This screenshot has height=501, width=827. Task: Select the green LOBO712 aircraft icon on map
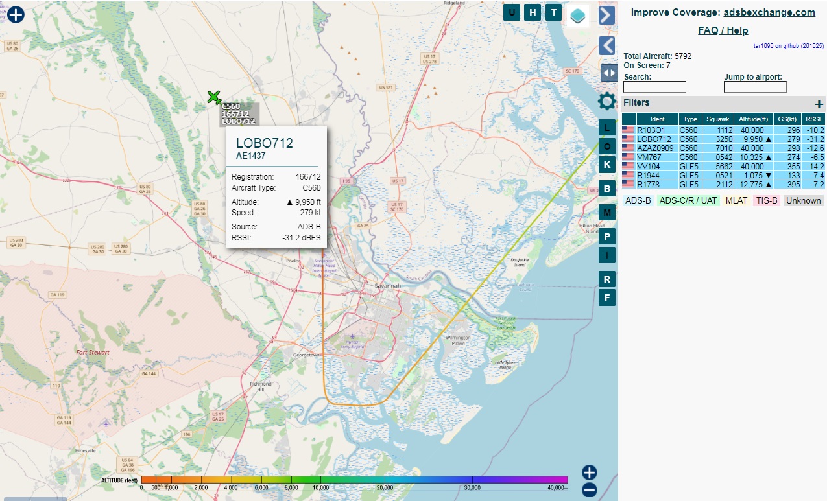(x=214, y=97)
